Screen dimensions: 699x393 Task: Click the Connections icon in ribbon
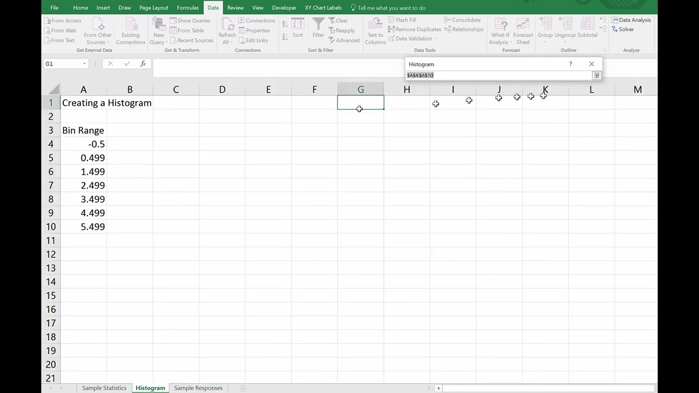(241, 21)
